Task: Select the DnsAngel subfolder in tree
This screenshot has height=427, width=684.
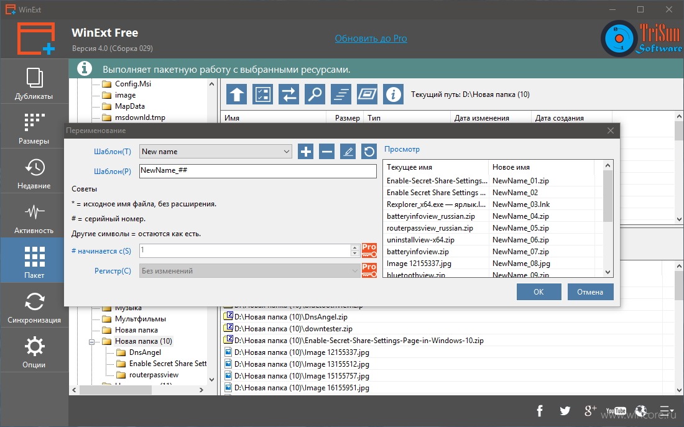Action: 145,352
